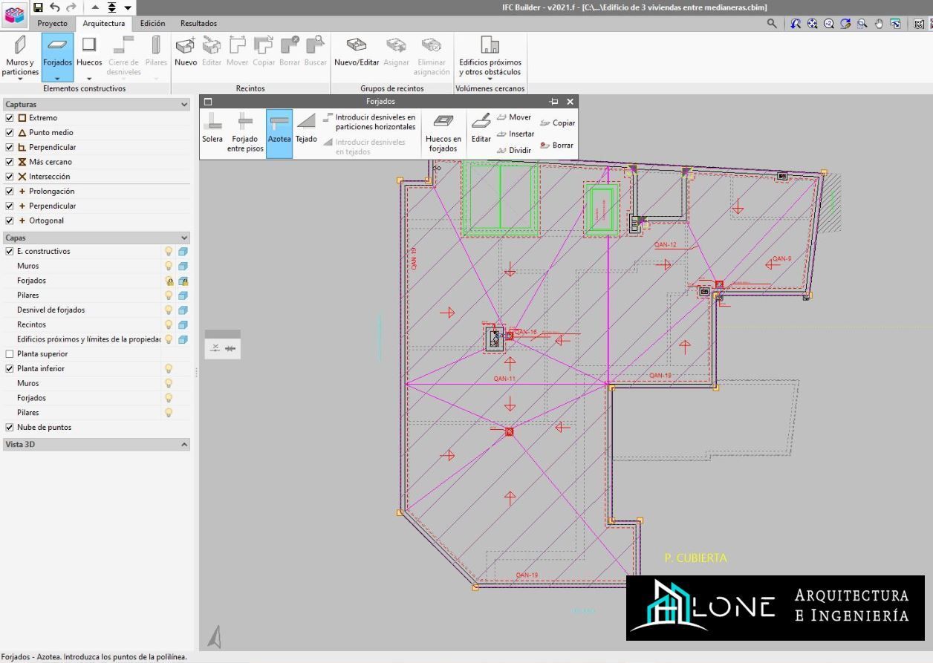Click the DXF/DWG template icon
Viewport: 933px width, 663px height.
point(919,24)
